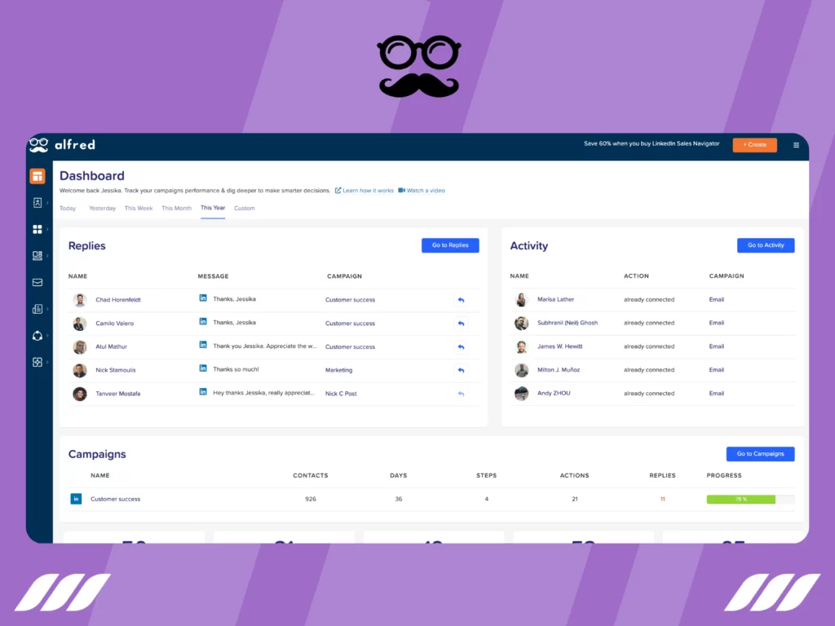835x626 pixels.
Task: Click the Marketing campaign cell
Action: [x=338, y=371]
